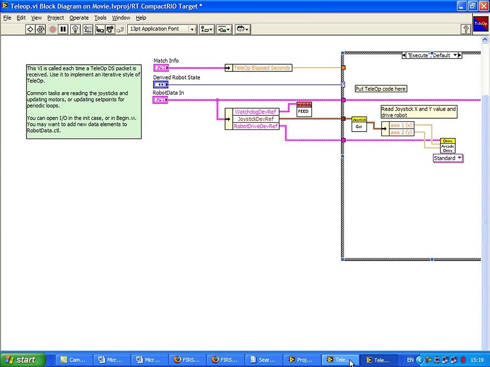
Task: Click the TeleOp VI icon pane
Action: tap(481, 24)
